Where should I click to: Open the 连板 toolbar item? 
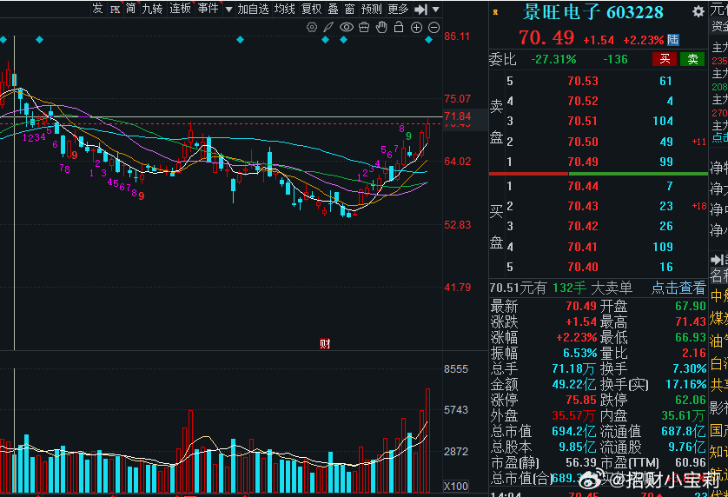point(180,9)
